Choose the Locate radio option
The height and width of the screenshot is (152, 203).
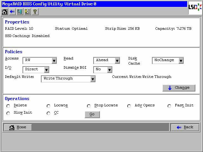pos(49,106)
